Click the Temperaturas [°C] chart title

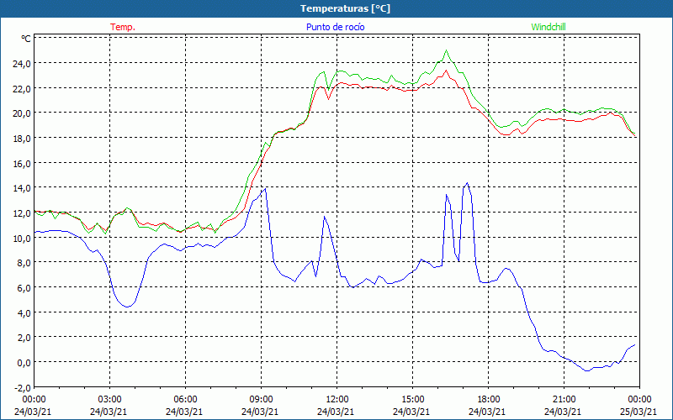345,8
